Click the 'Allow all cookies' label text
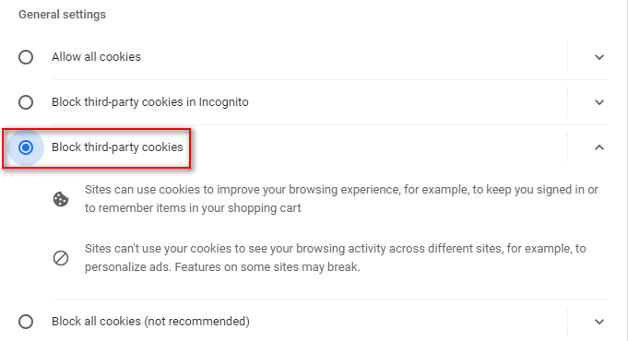Screen dimensions: 628x341 tap(96, 57)
